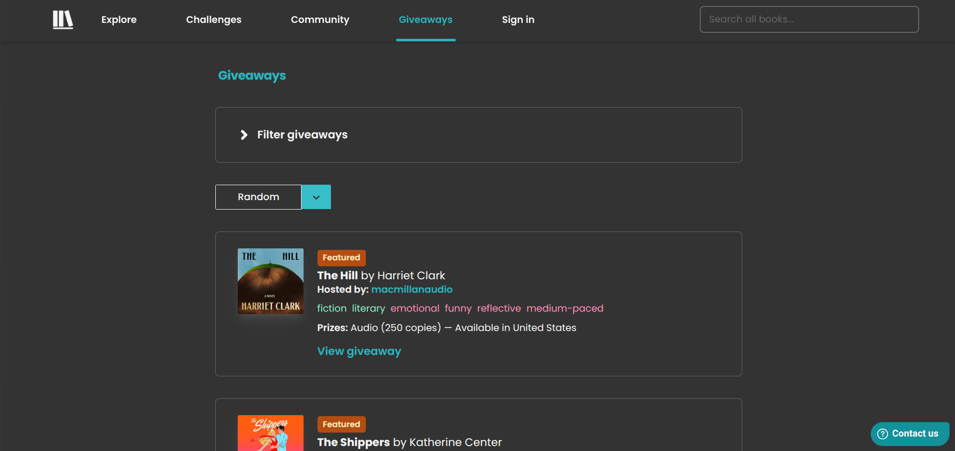Click the question mark help icon
955x451 pixels.
tap(883, 434)
